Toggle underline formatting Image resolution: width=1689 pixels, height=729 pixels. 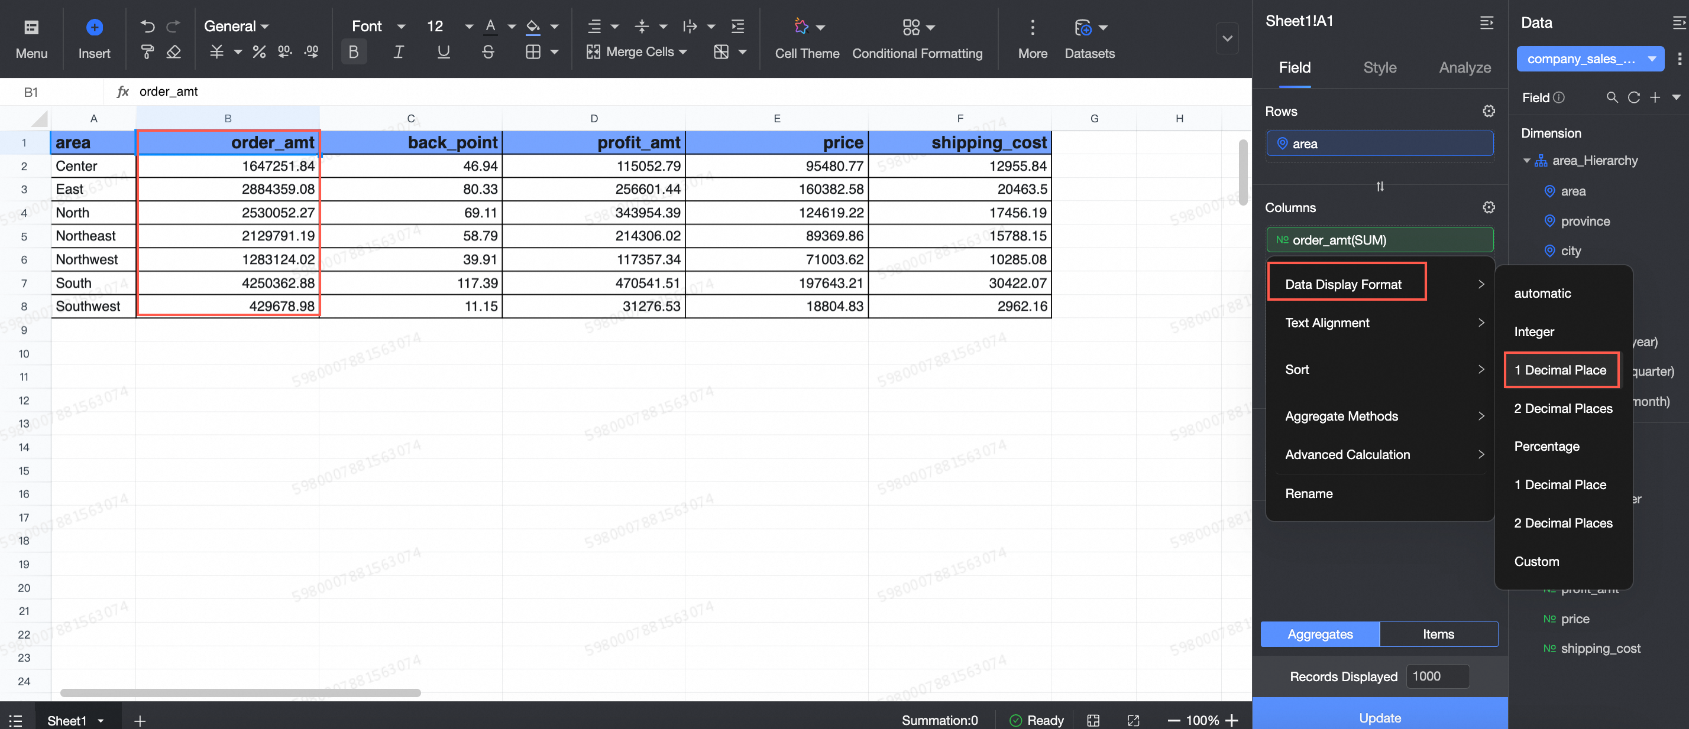[x=443, y=52]
